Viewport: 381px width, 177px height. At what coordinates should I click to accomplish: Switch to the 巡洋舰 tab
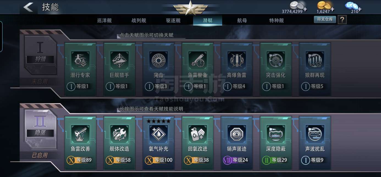point(104,21)
